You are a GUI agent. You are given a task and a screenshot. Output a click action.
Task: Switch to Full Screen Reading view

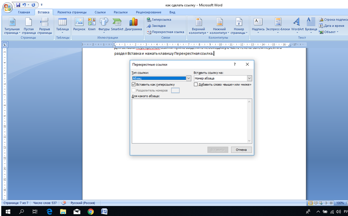pos(316,203)
